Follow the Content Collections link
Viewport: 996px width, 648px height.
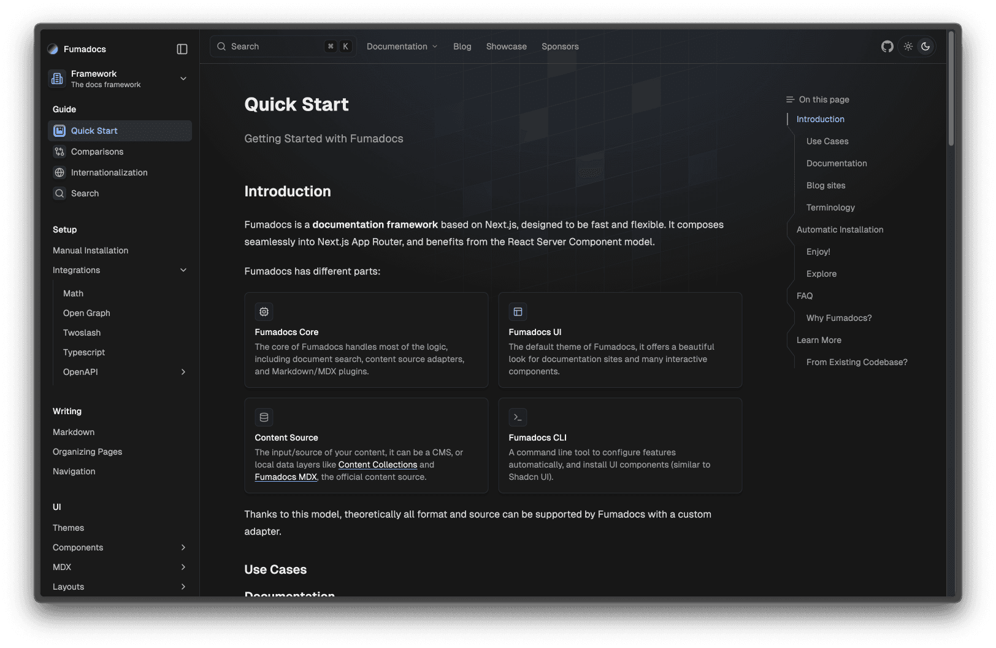pyautogui.click(x=377, y=465)
